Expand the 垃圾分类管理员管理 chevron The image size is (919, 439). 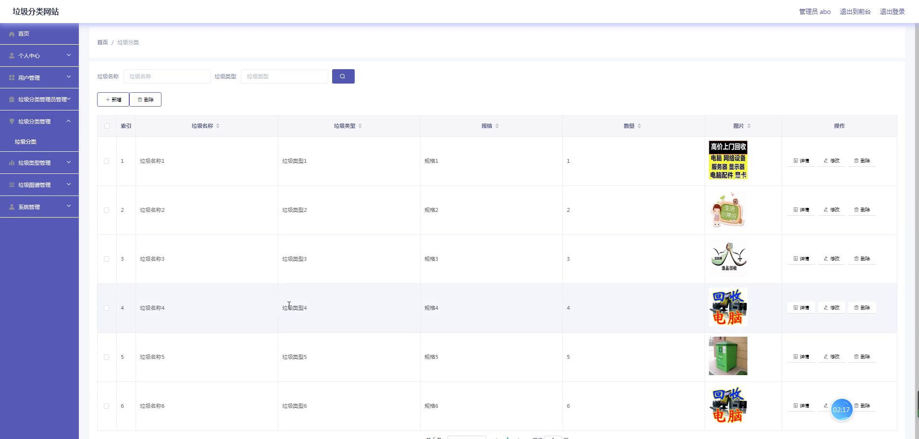69,99
